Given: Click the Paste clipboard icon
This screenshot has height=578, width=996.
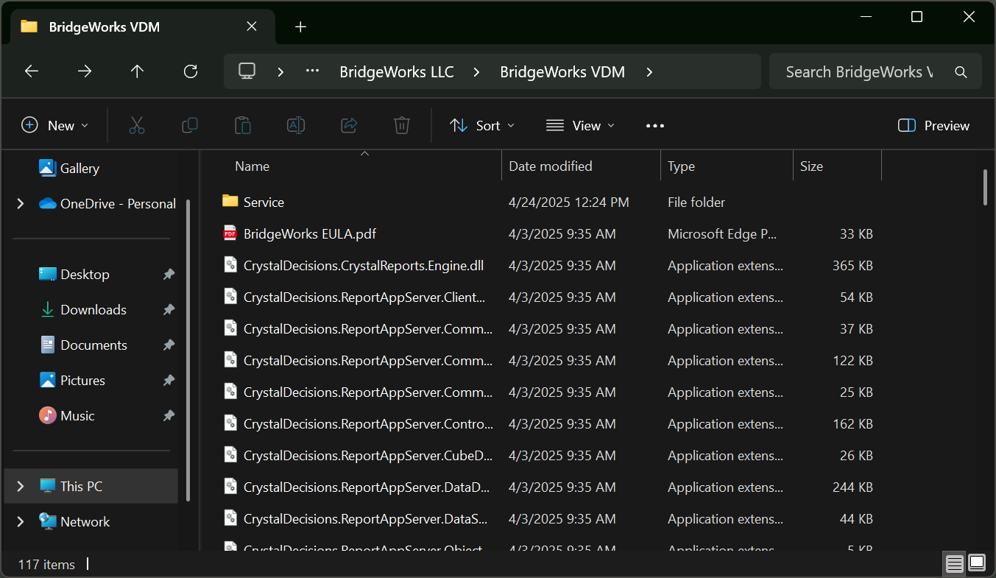Looking at the screenshot, I should pyautogui.click(x=243, y=125).
